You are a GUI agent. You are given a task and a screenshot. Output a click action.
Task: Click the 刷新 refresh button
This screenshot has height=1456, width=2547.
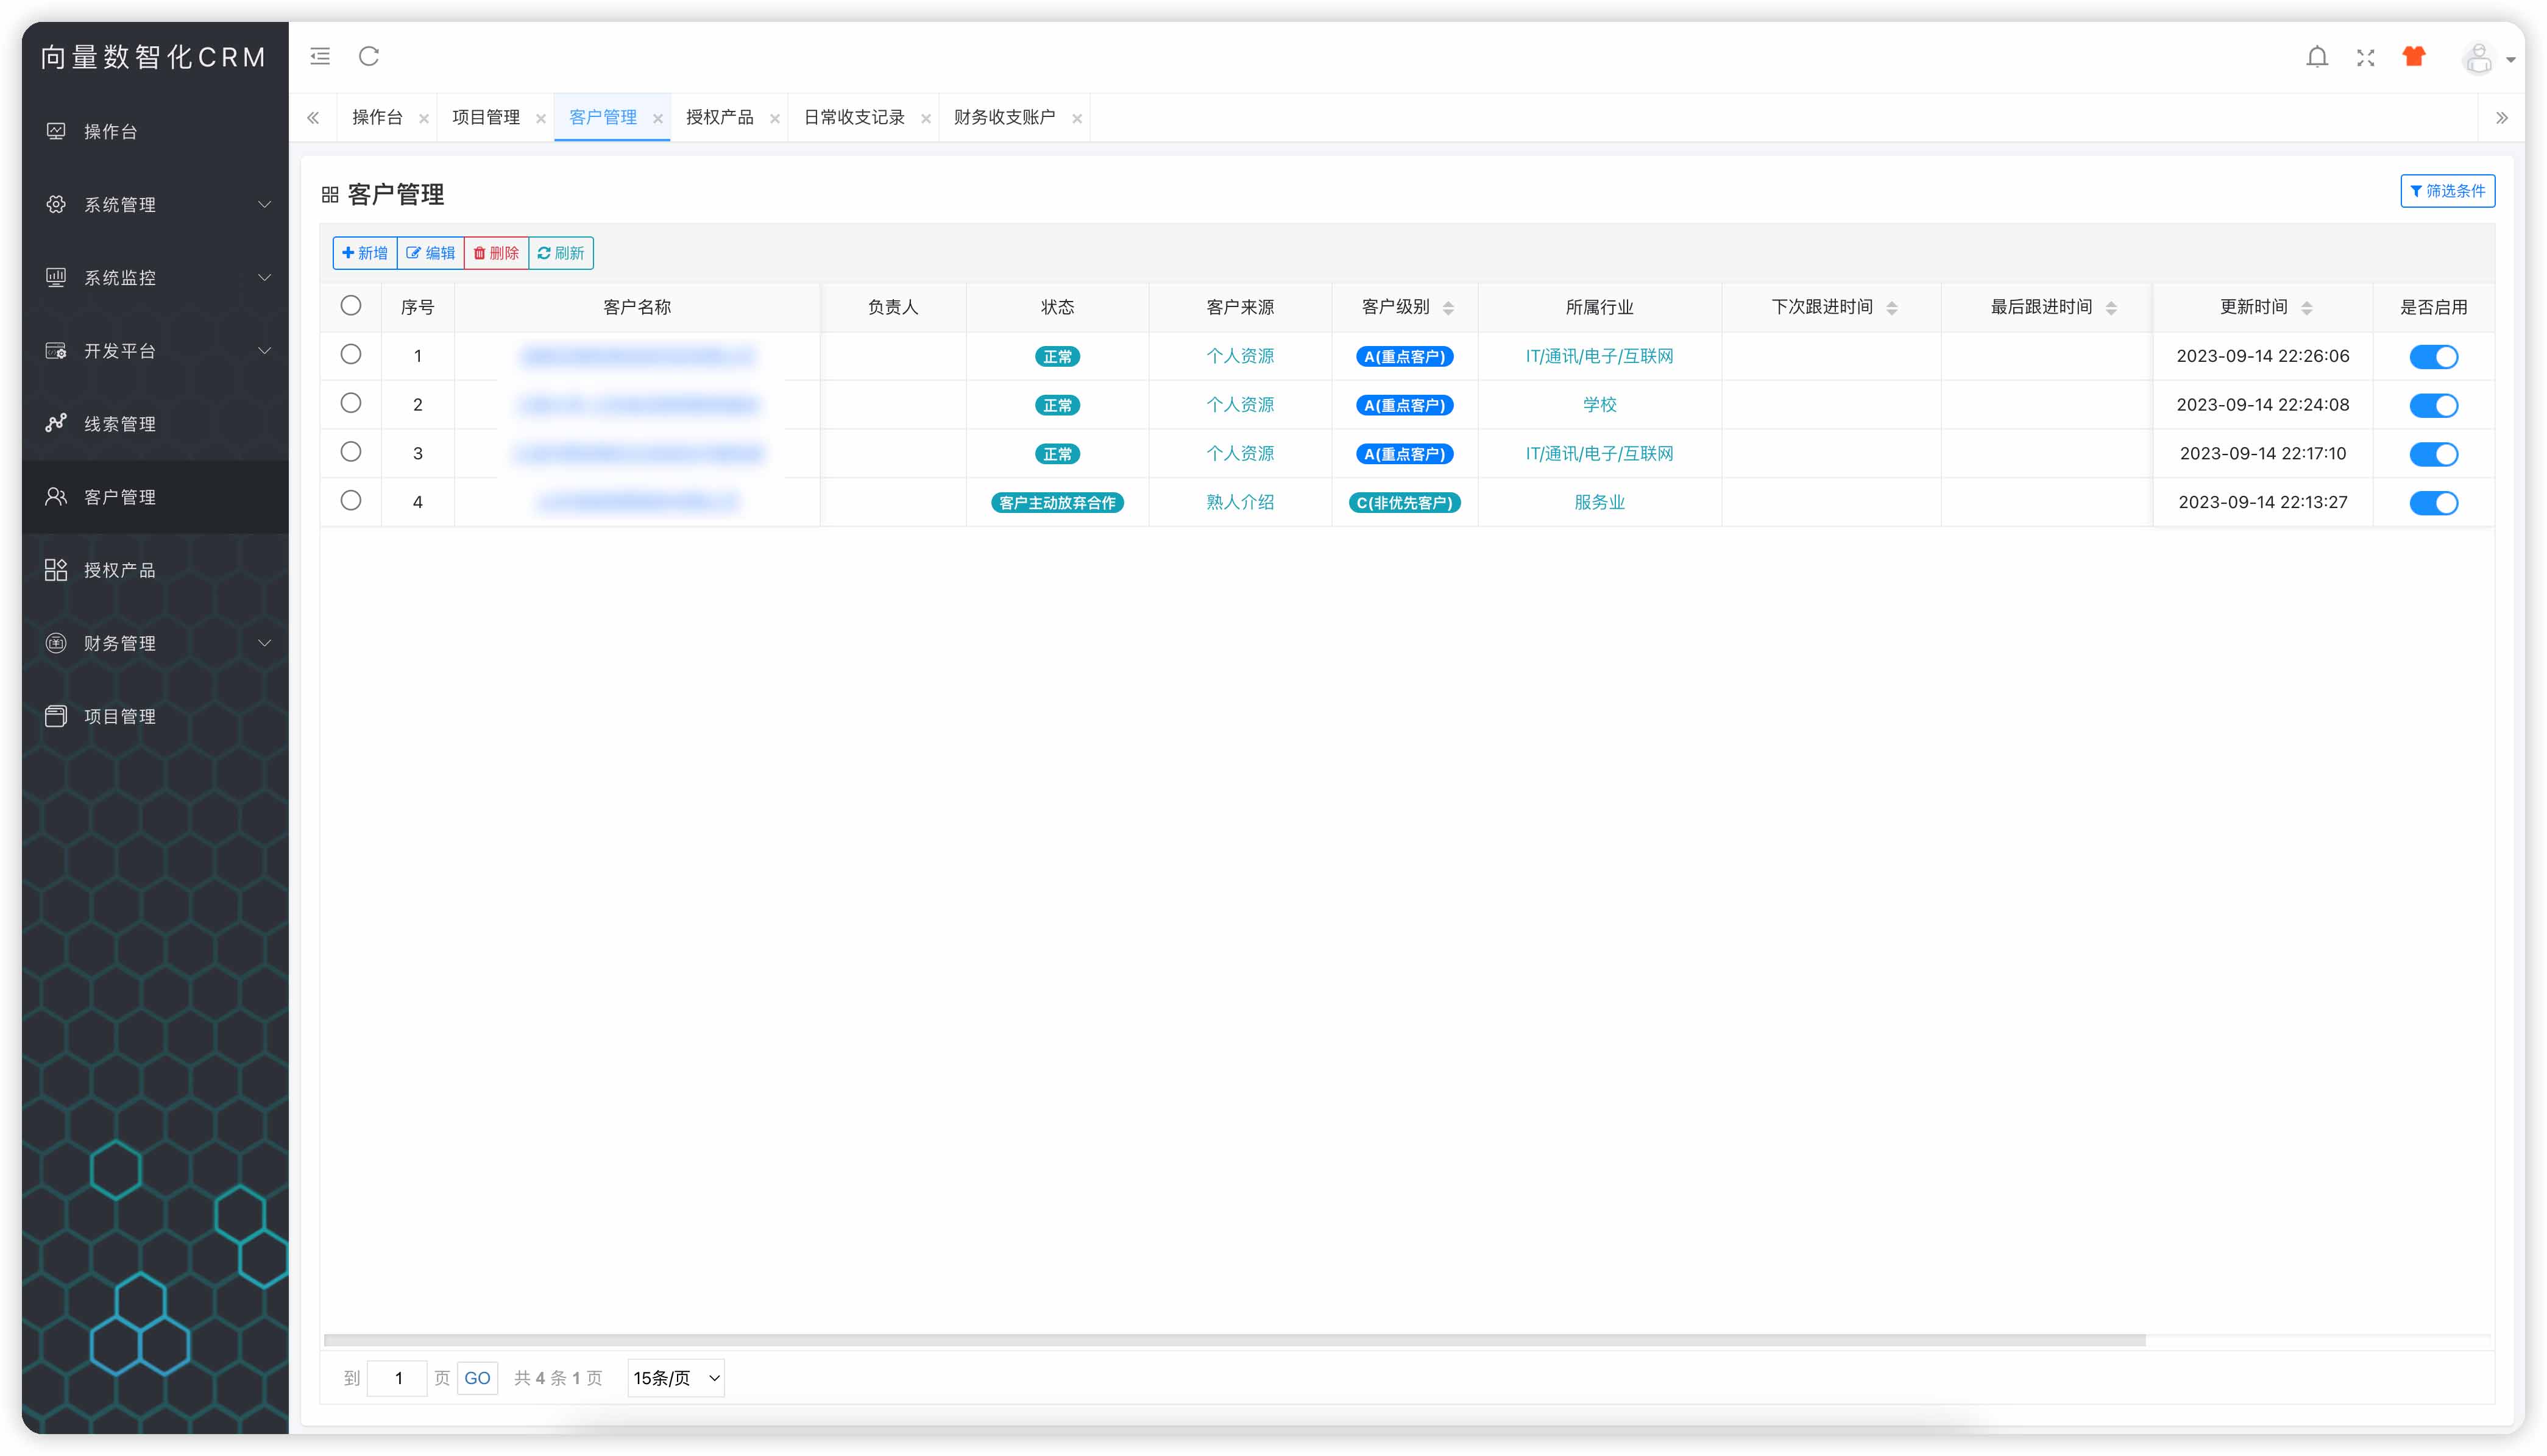coord(561,253)
